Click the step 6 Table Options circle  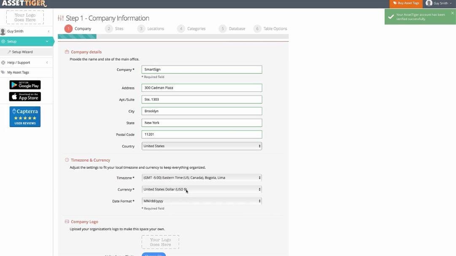(257, 29)
